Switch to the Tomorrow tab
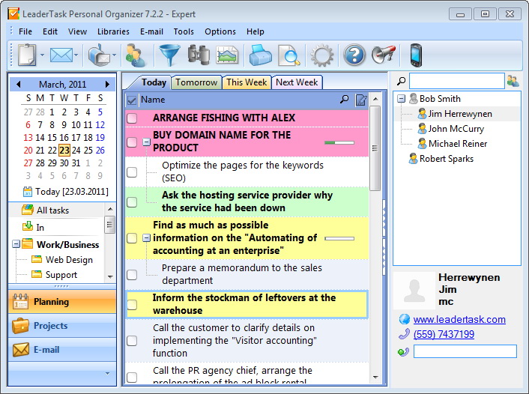The height and width of the screenshot is (394, 529). [196, 82]
